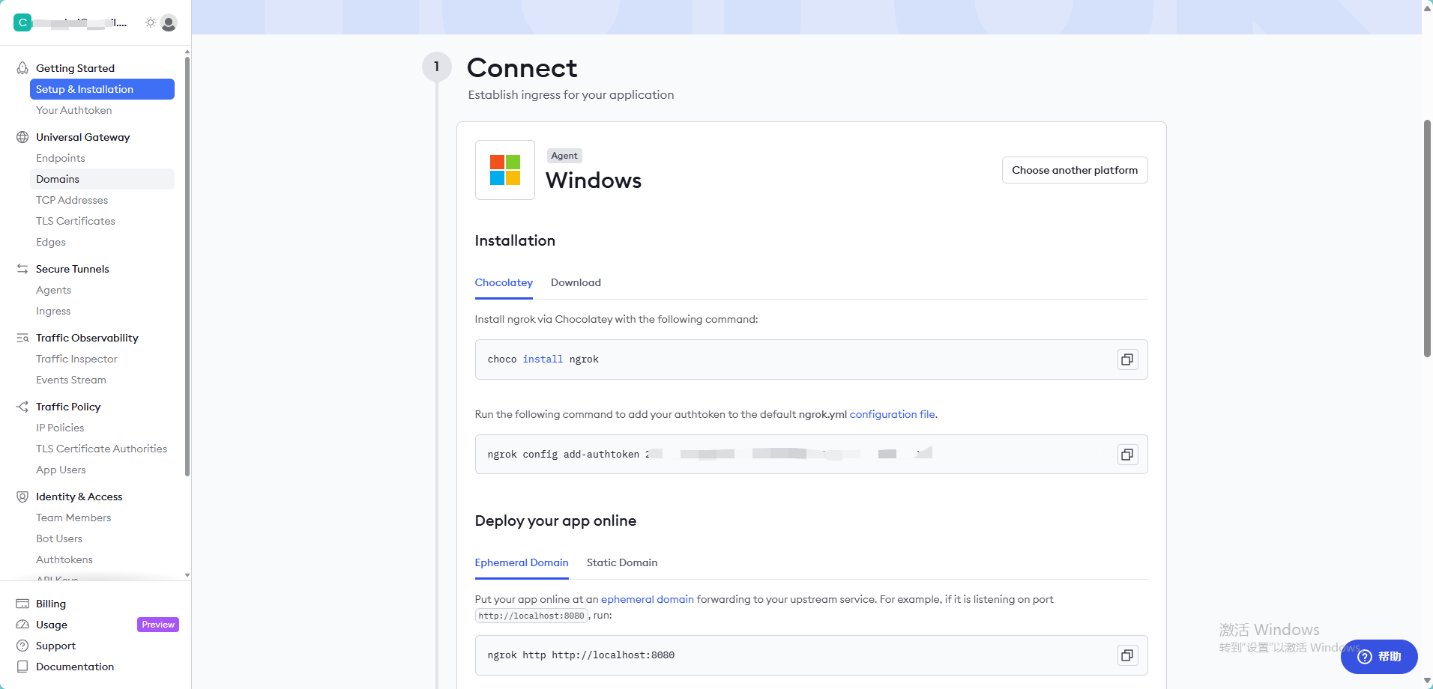Open Team Members page
The height and width of the screenshot is (689, 1433).
[73, 517]
